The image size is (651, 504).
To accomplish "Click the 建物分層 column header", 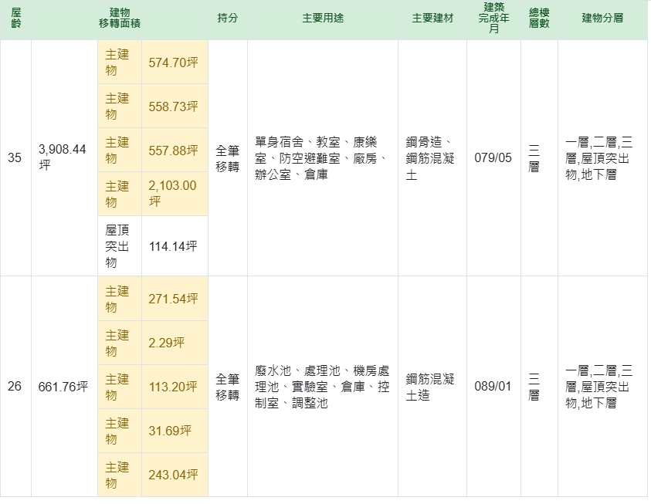I will pyautogui.click(x=602, y=18).
